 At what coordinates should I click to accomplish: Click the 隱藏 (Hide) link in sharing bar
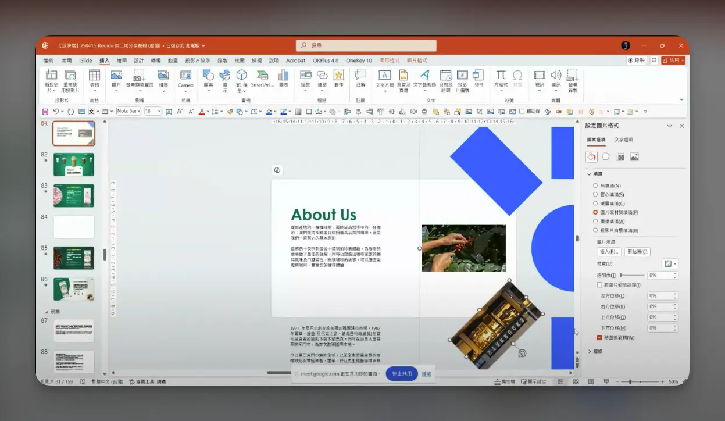426,374
